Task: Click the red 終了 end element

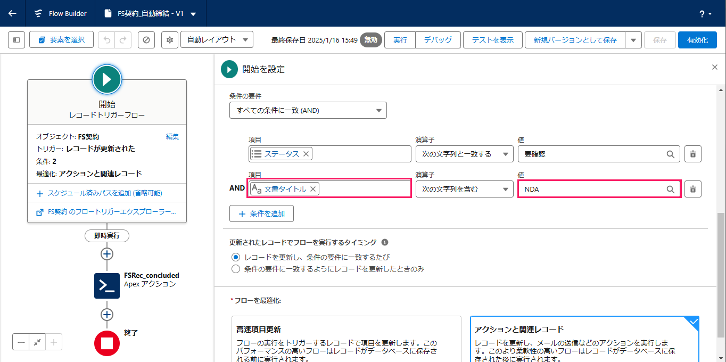Action: point(107,343)
